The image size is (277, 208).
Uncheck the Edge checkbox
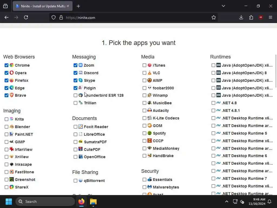(x=6, y=88)
